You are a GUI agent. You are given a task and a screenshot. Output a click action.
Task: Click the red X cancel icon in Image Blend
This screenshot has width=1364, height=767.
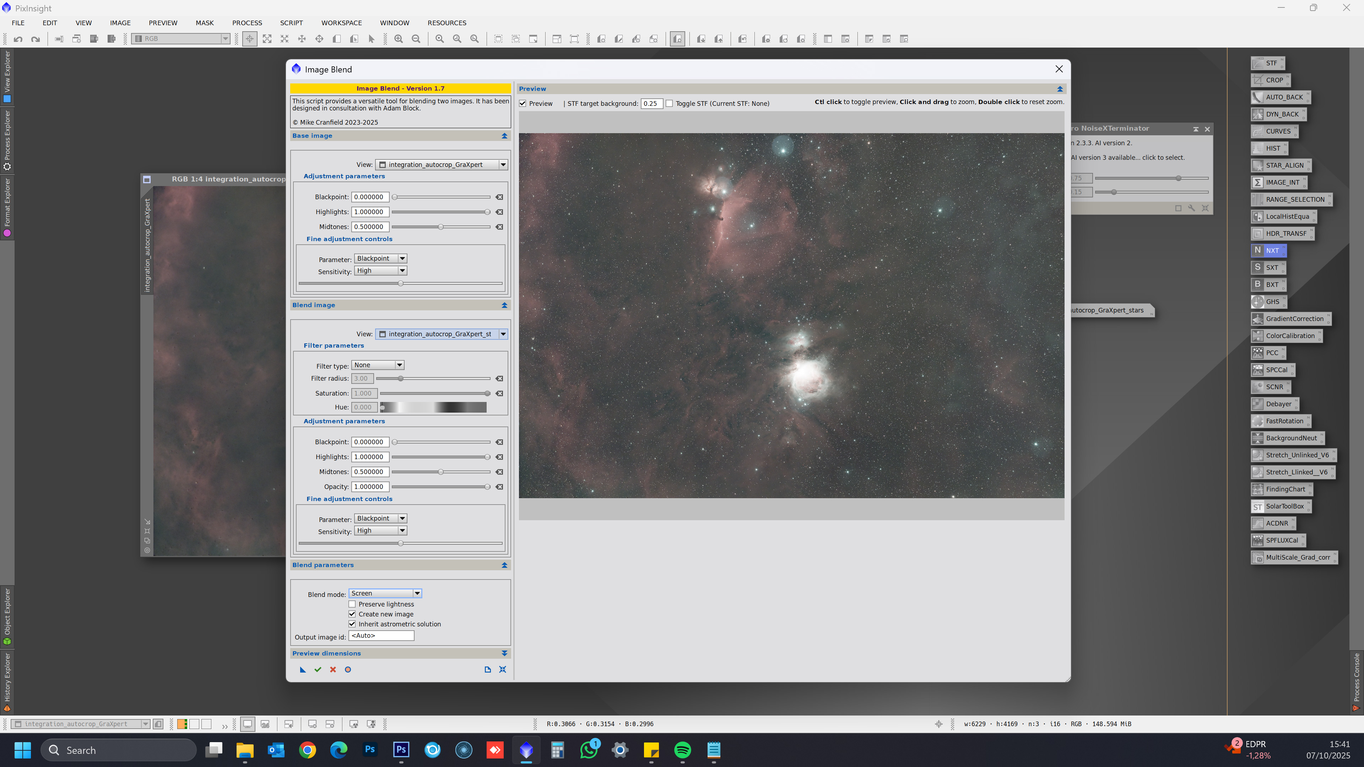click(x=333, y=670)
